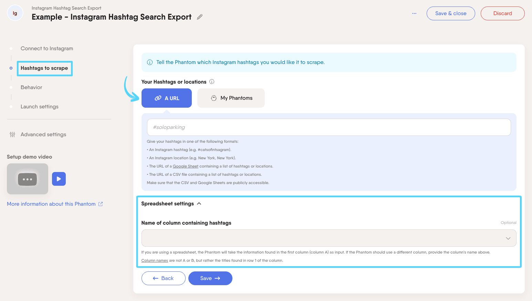Click the Back button
This screenshot has width=532, height=301.
164,278
